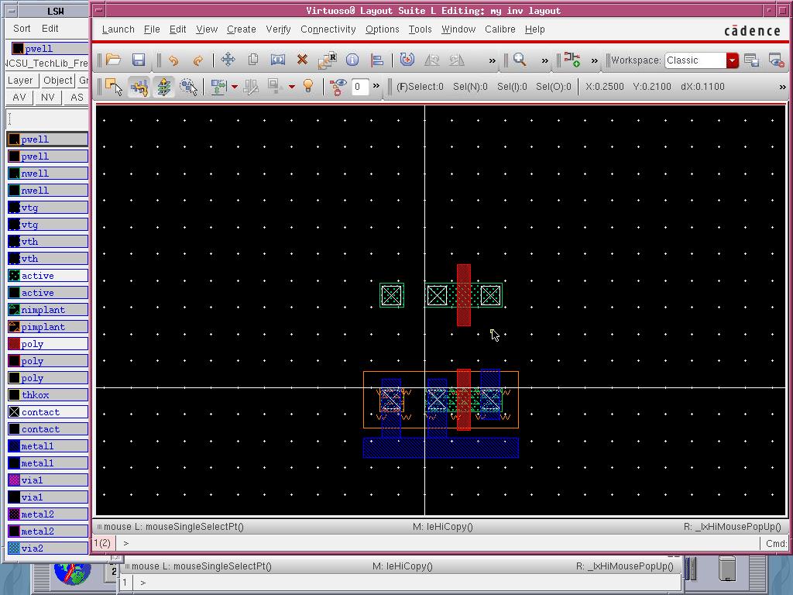793x595 pixels.
Task: Click the AS button in LSW
Action: tap(77, 97)
